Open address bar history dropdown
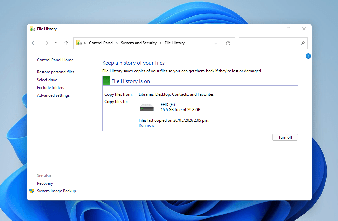 [x=216, y=43]
